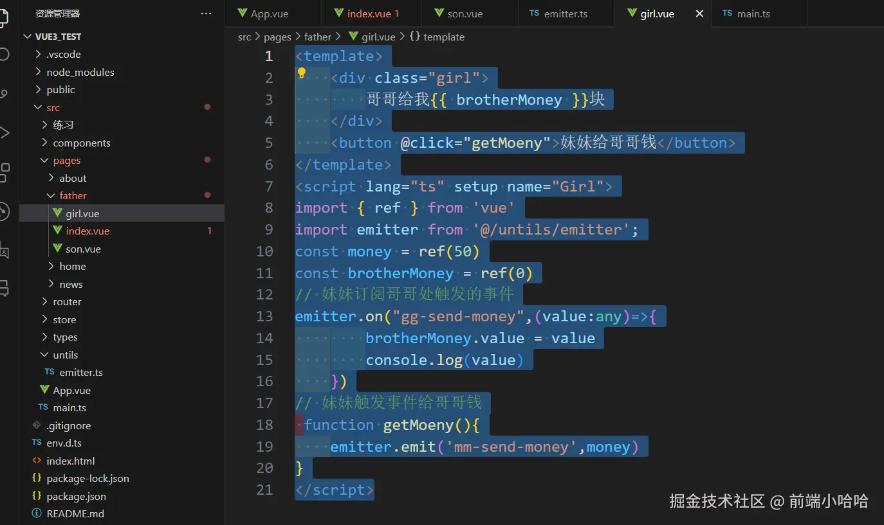Click the comment 妹妹触发事件给哥哥钱
The image size is (884, 525).
[389, 403]
